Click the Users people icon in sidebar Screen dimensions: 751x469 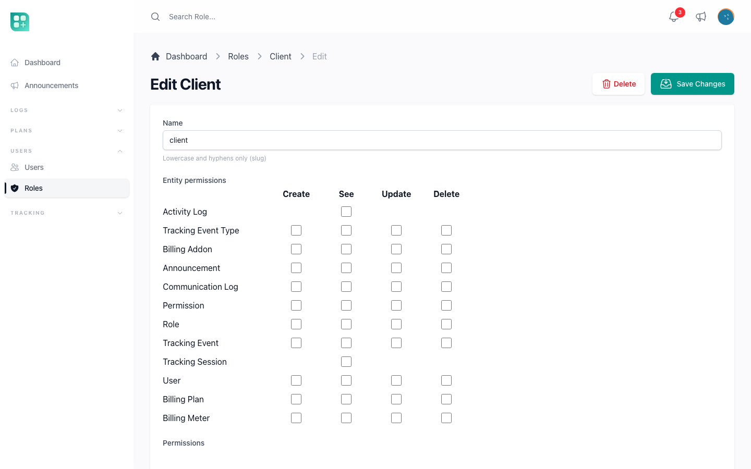point(15,167)
